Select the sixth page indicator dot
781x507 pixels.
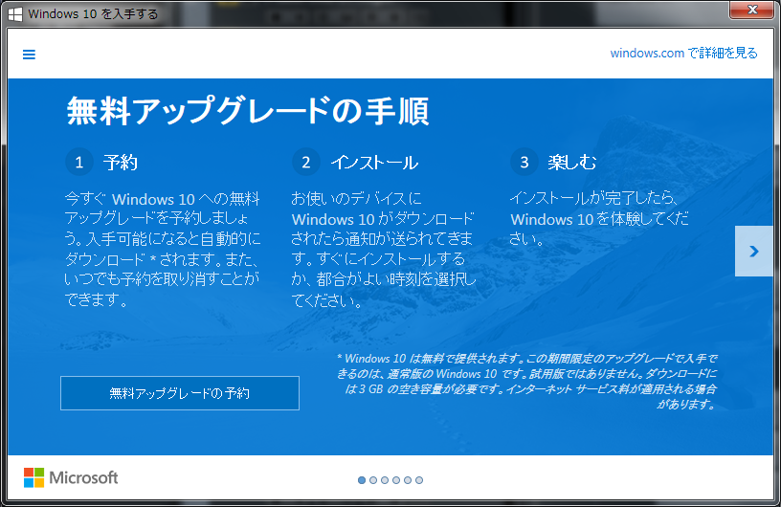(x=419, y=480)
